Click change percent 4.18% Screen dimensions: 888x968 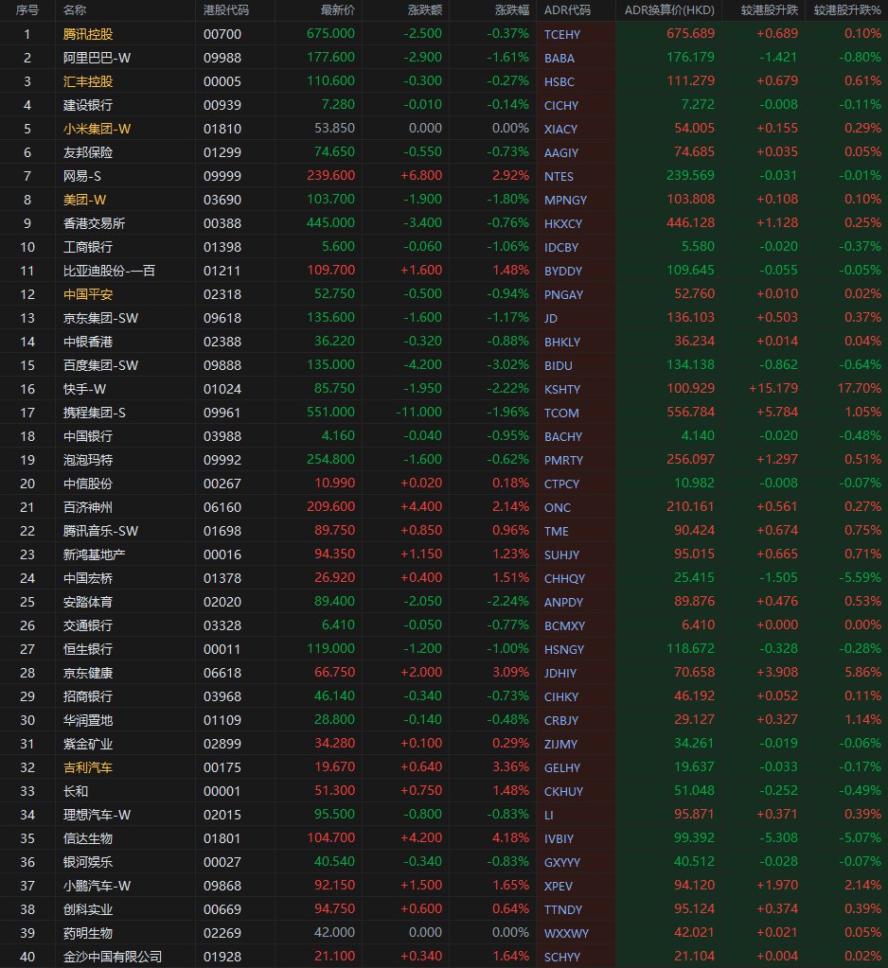[510, 838]
